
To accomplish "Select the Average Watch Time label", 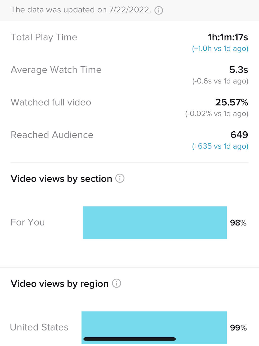I will (56, 70).
